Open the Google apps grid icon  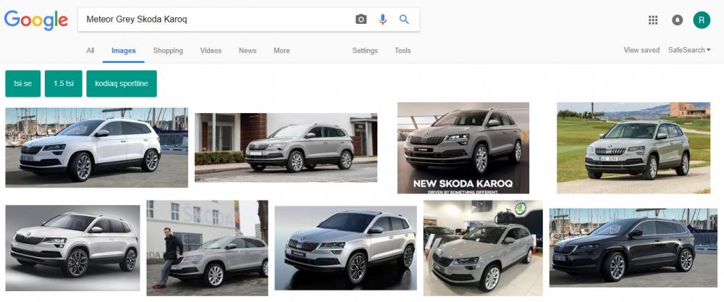point(653,20)
